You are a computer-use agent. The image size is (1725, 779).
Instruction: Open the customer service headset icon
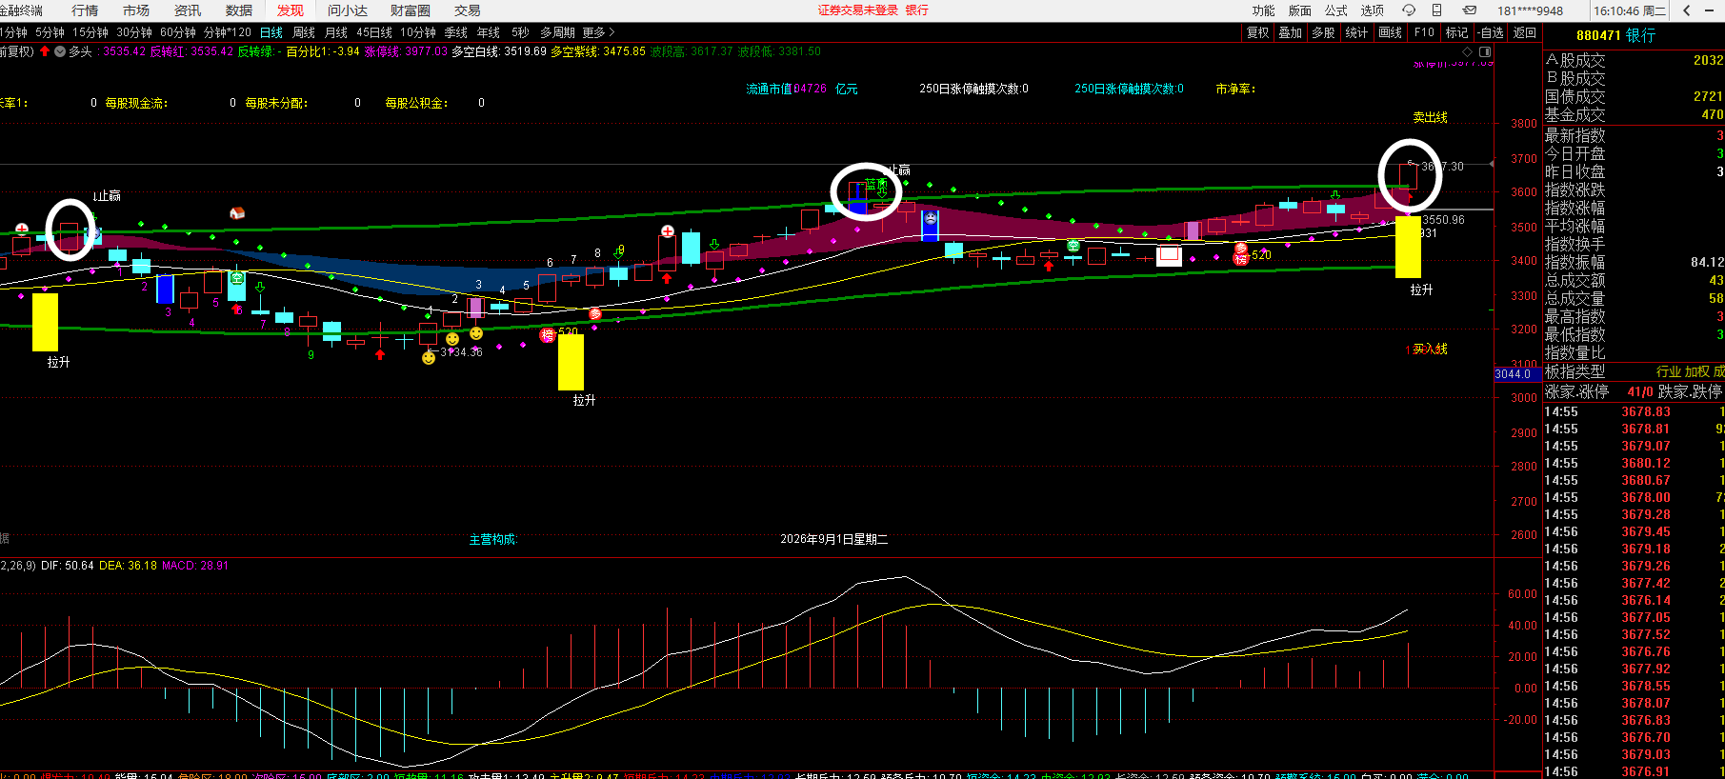pyautogui.click(x=1409, y=10)
